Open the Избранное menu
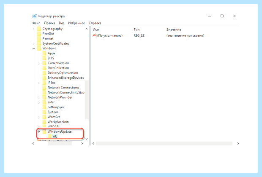Screen dimensions: 262x177 [x=76, y=23]
